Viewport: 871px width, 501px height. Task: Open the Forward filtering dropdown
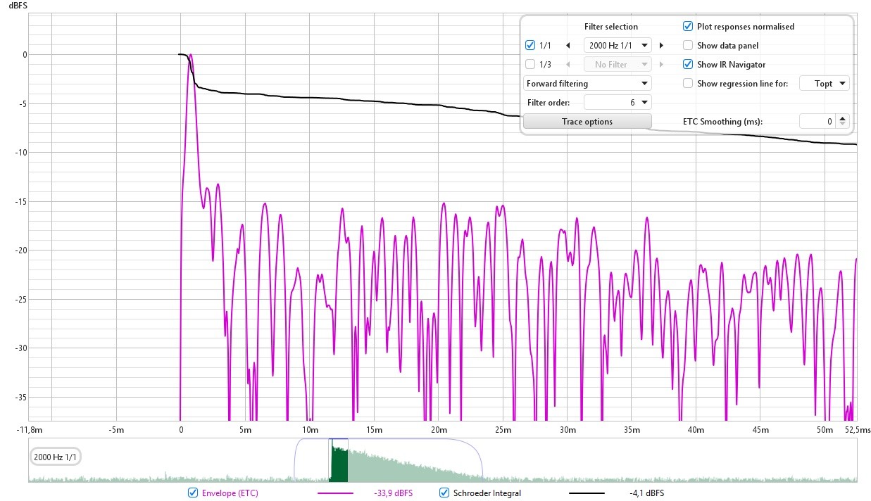click(x=587, y=84)
